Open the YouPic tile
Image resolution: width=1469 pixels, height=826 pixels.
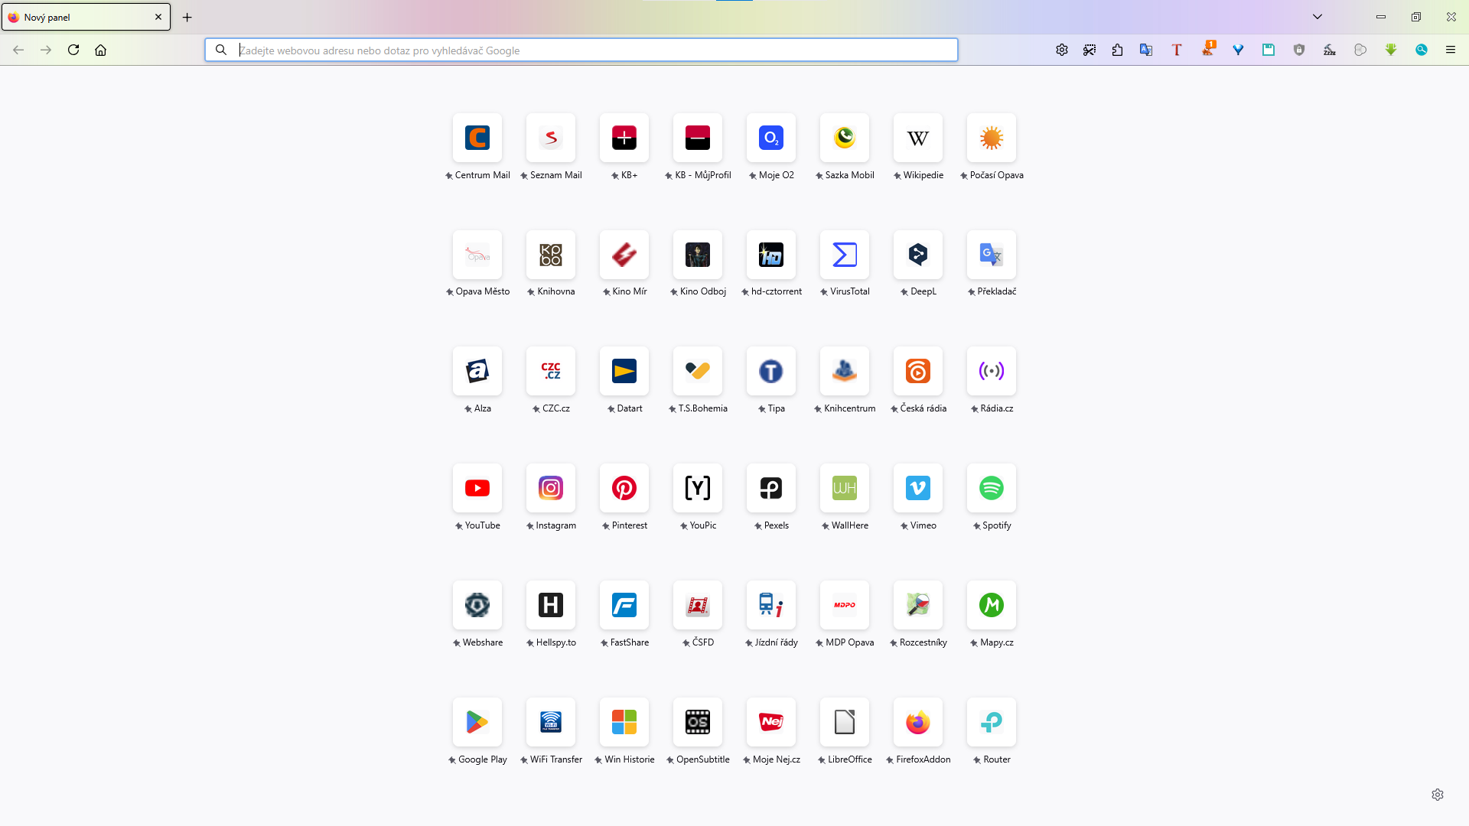pyautogui.click(x=698, y=489)
